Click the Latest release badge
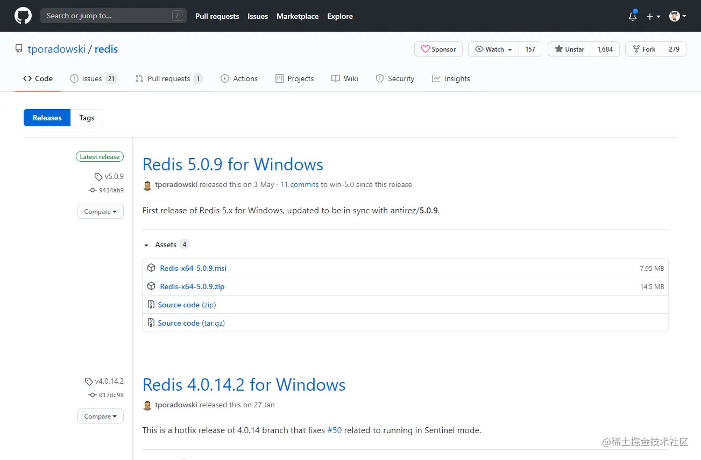This screenshot has height=460, width=701. 100,157
